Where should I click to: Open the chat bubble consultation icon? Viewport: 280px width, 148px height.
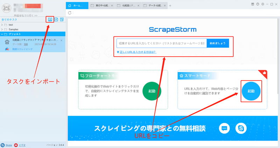tap(224, 128)
